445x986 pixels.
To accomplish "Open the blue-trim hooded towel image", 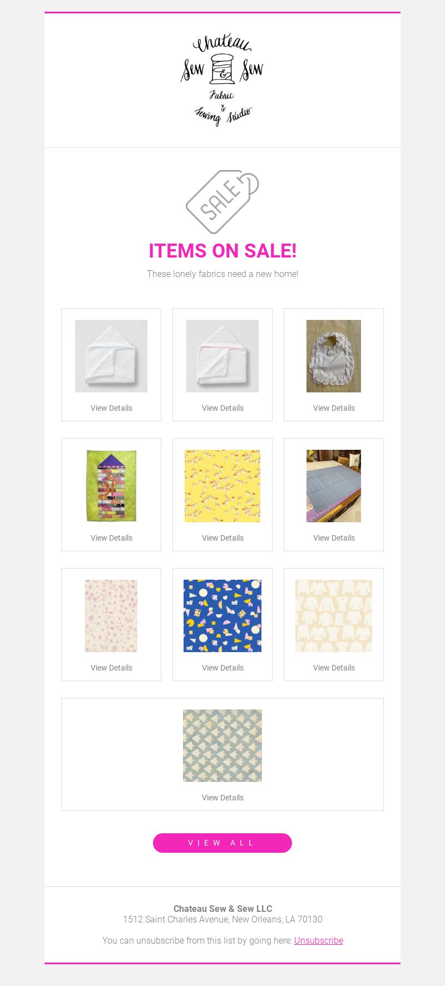I will [x=111, y=356].
